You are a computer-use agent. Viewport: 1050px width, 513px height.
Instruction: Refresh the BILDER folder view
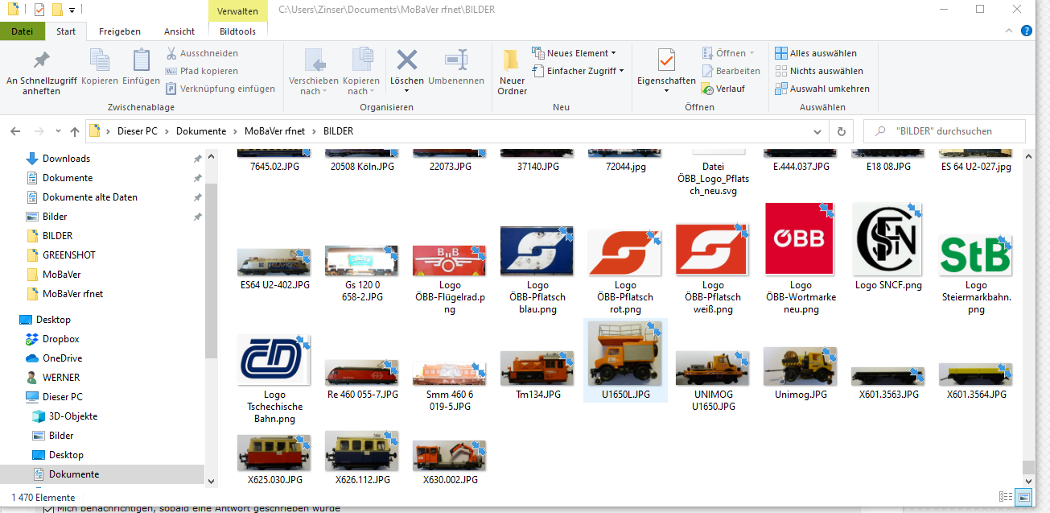point(842,131)
